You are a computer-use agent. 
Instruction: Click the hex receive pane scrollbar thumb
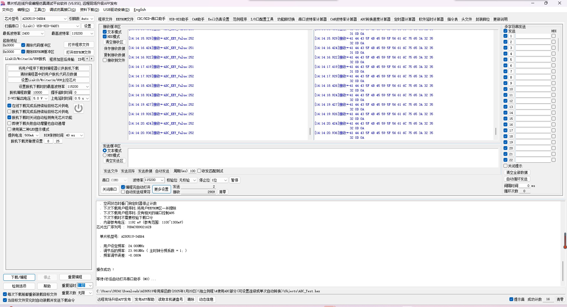point(496,131)
